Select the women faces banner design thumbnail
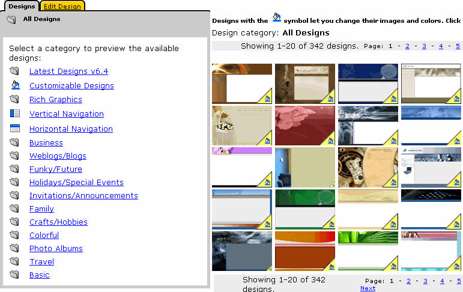This screenshot has height=292, width=463. click(x=431, y=251)
